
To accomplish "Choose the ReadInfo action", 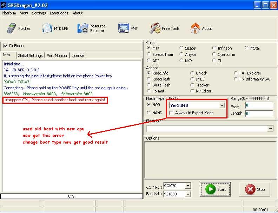I will (148, 73).
